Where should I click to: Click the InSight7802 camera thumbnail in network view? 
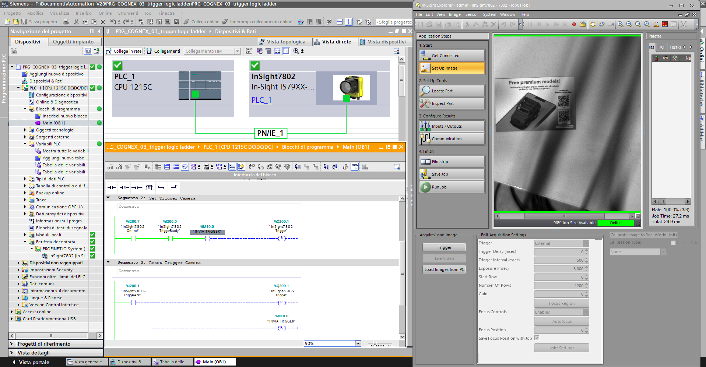[351, 88]
